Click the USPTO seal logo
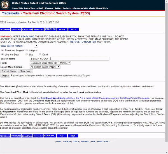This screenshot has height=154, width=168. coord(5,5)
